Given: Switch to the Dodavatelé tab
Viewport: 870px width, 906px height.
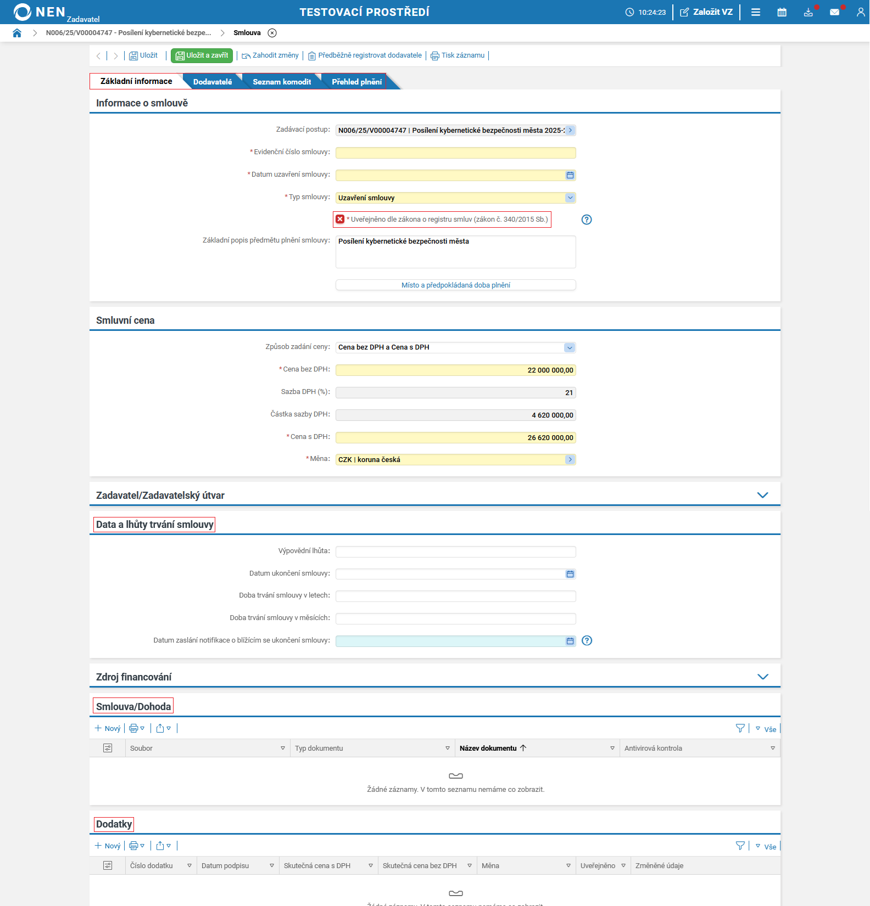Looking at the screenshot, I should tap(213, 82).
